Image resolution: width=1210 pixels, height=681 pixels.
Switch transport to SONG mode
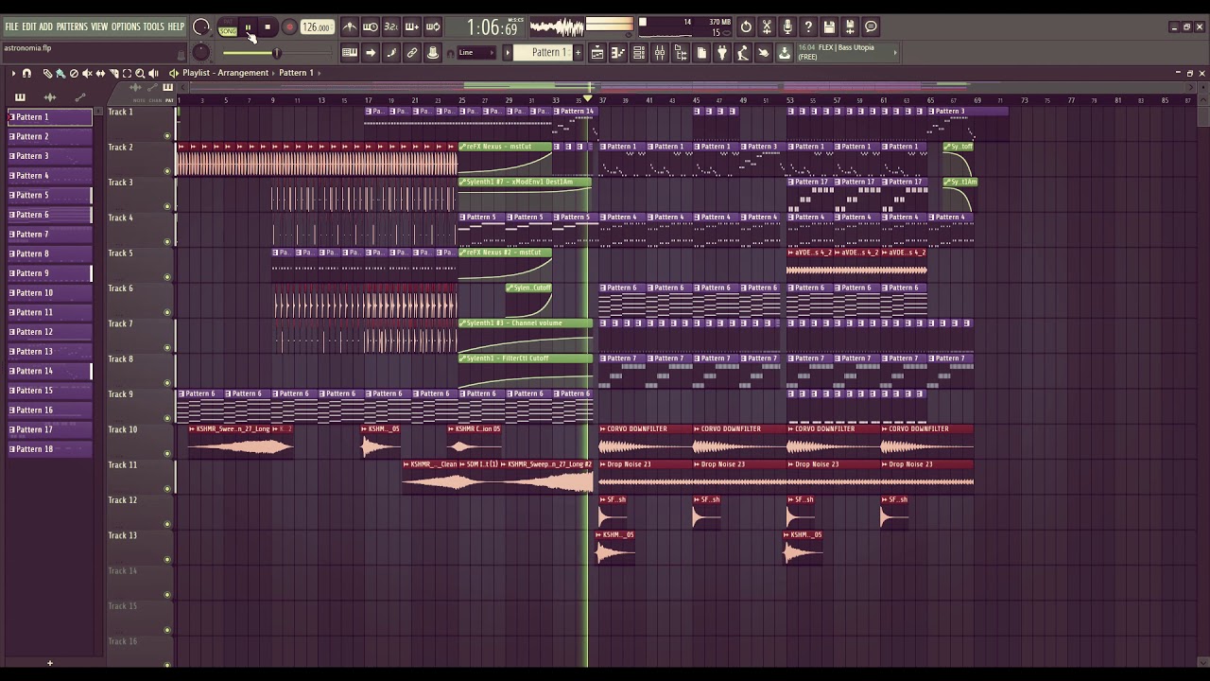228,31
